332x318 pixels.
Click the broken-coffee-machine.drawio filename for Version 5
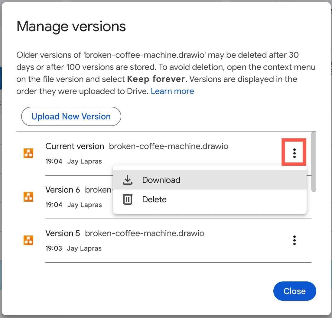145,233
